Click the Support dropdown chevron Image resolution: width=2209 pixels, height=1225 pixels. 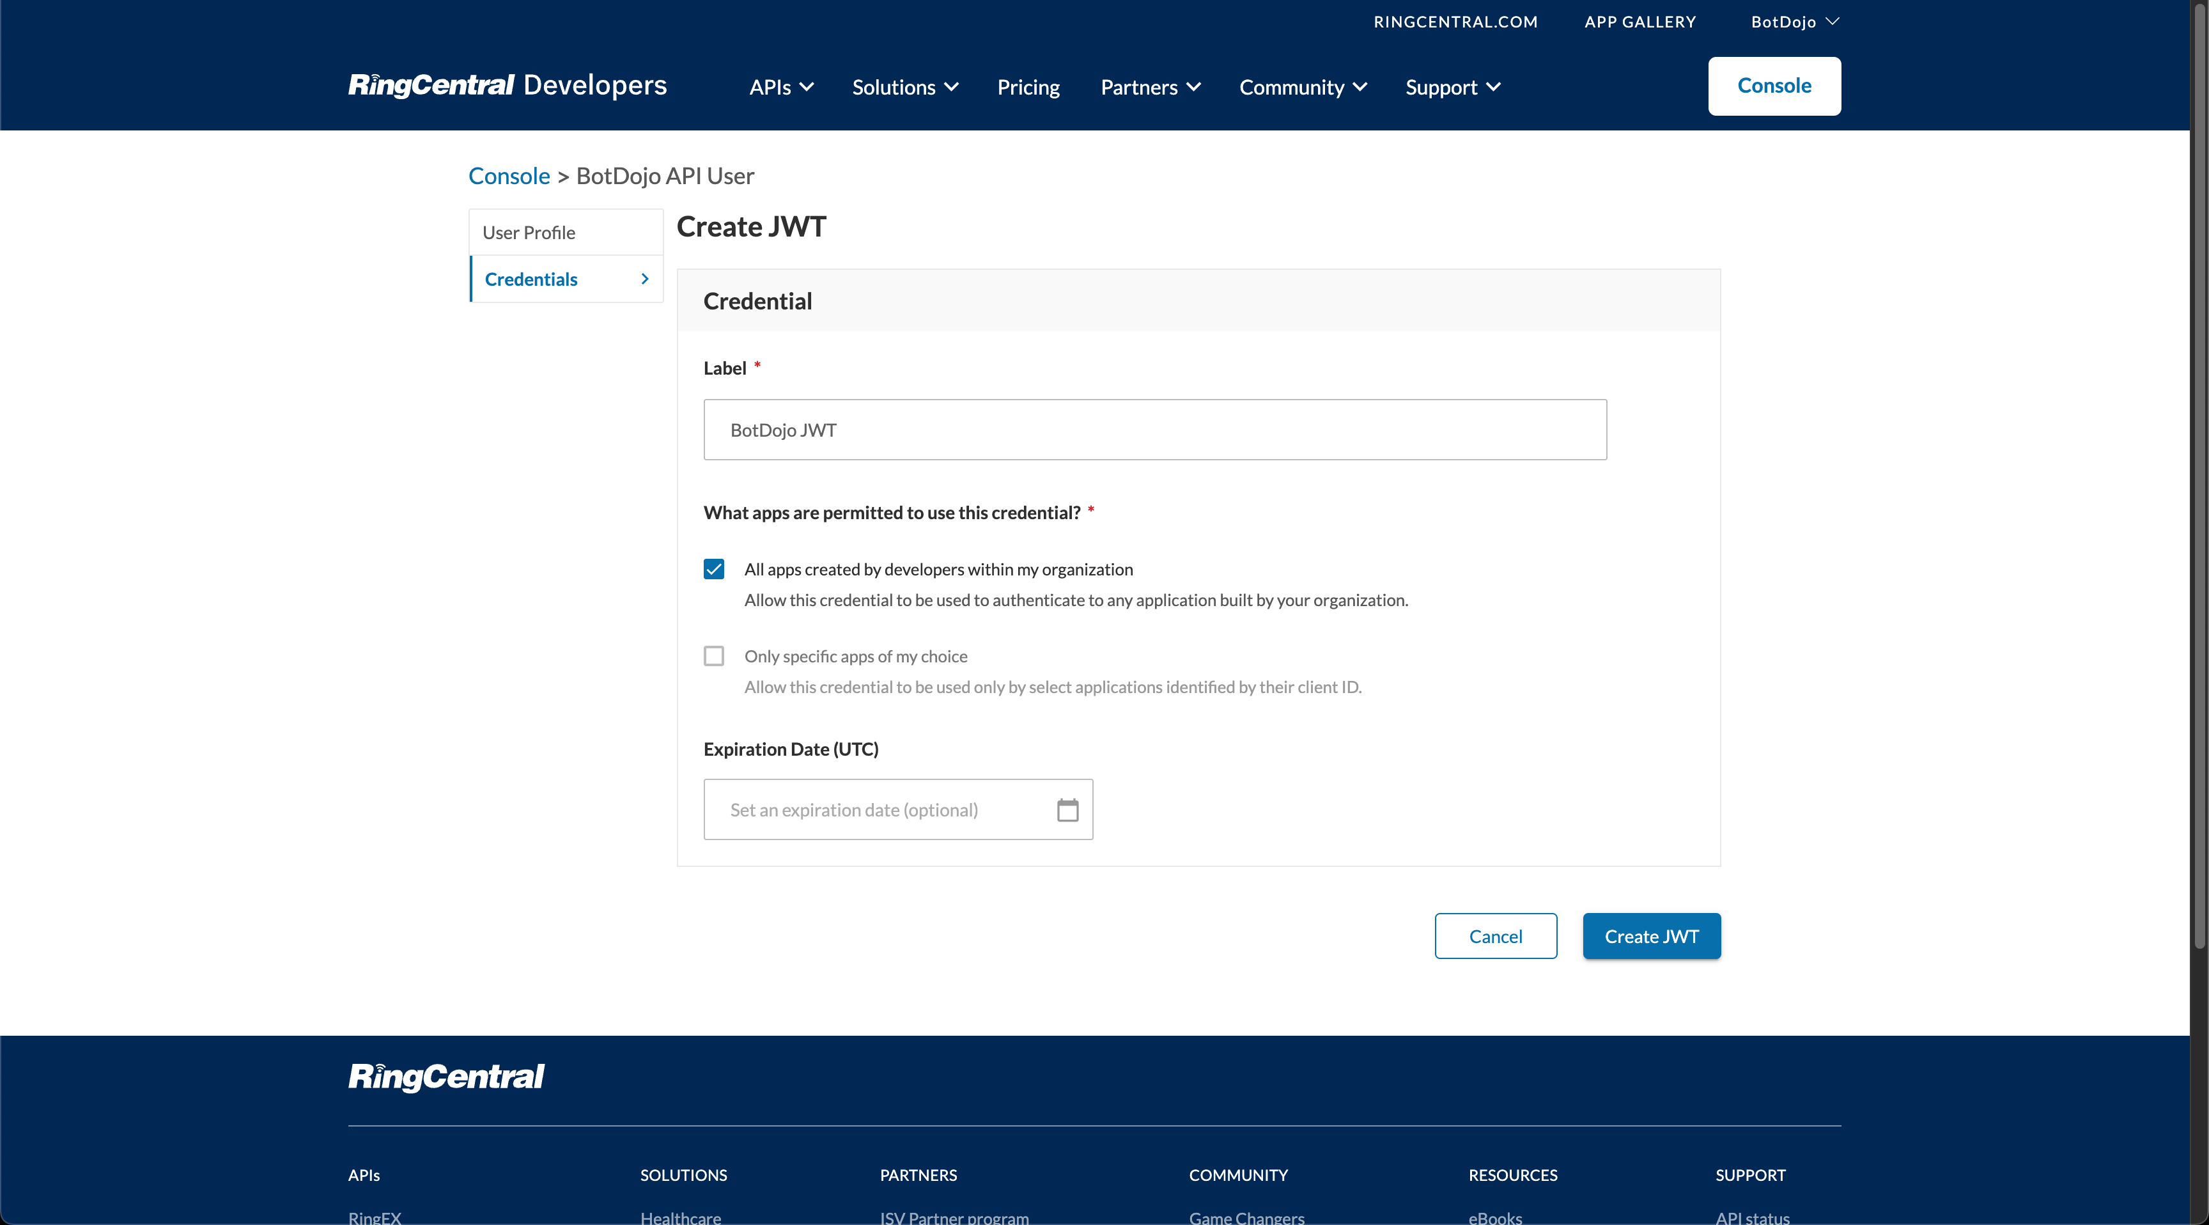pos(1494,87)
